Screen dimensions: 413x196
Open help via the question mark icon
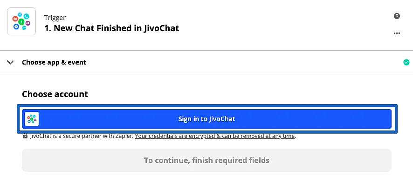(x=397, y=16)
